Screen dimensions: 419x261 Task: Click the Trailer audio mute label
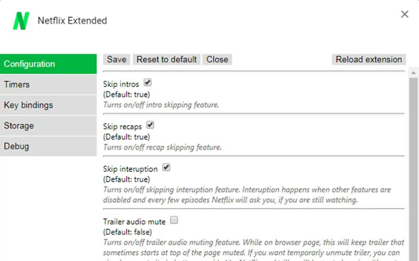[x=134, y=222]
